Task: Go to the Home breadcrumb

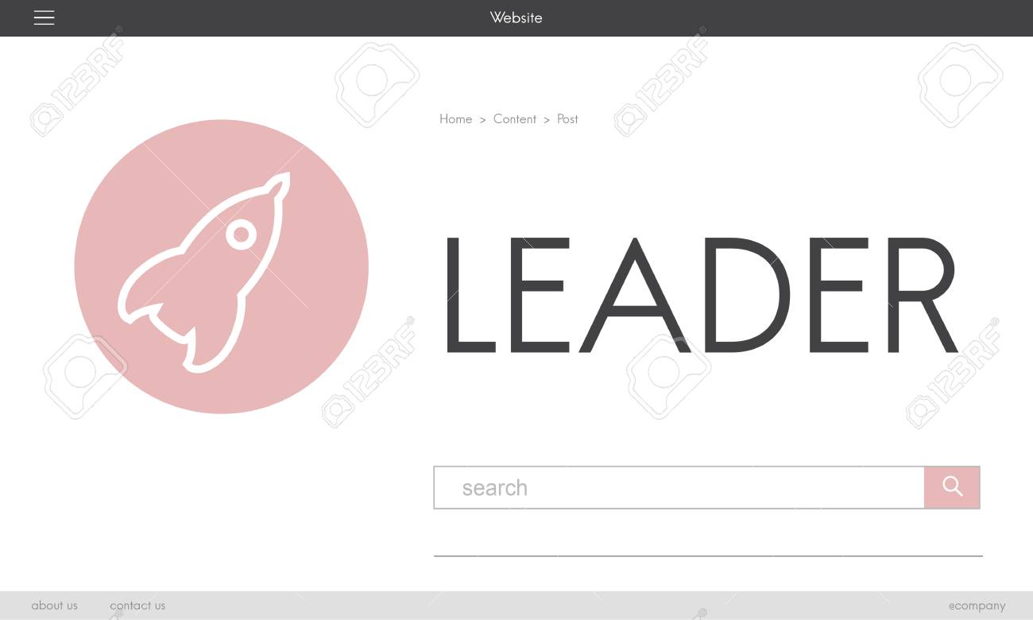Action: 456,119
